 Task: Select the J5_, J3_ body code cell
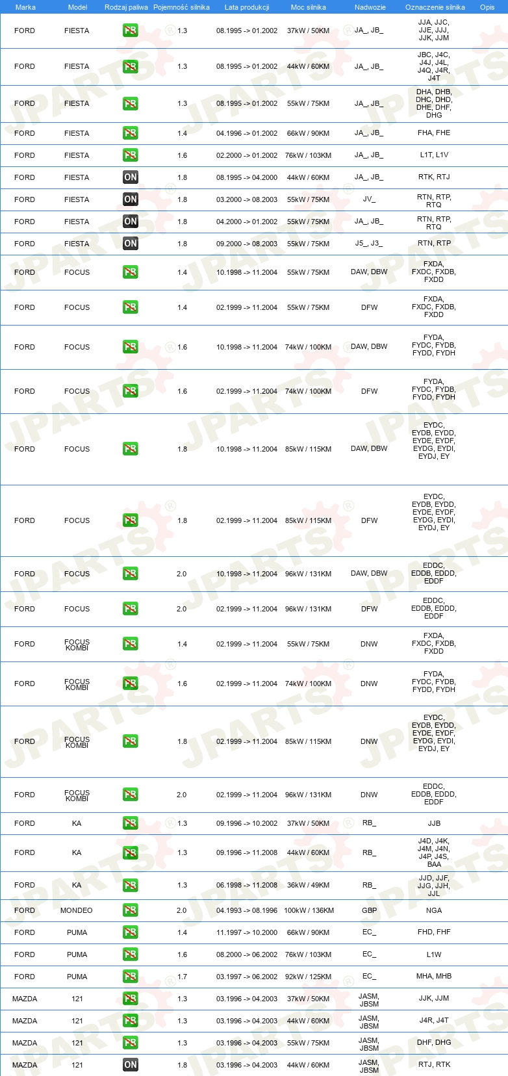pyautogui.click(x=369, y=244)
